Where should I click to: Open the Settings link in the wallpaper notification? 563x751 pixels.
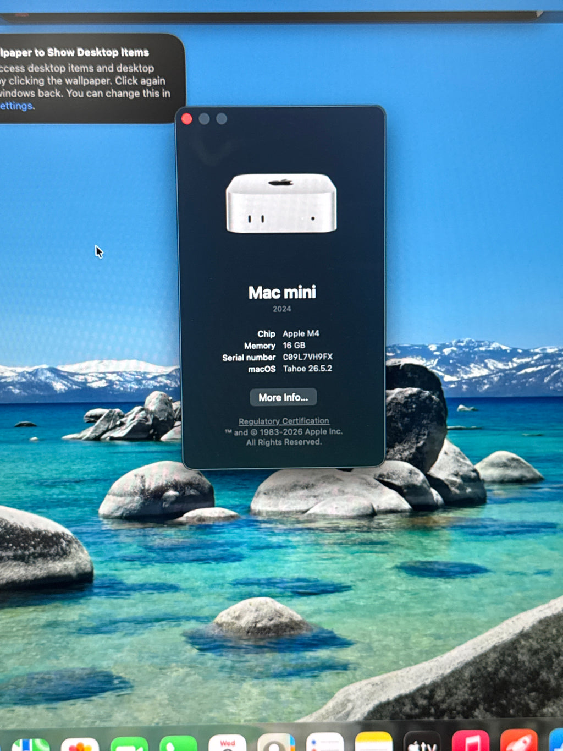[16, 106]
